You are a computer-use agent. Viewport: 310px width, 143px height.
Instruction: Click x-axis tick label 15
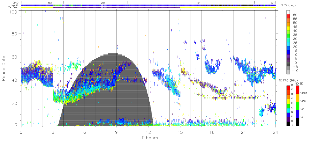point(180,132)
